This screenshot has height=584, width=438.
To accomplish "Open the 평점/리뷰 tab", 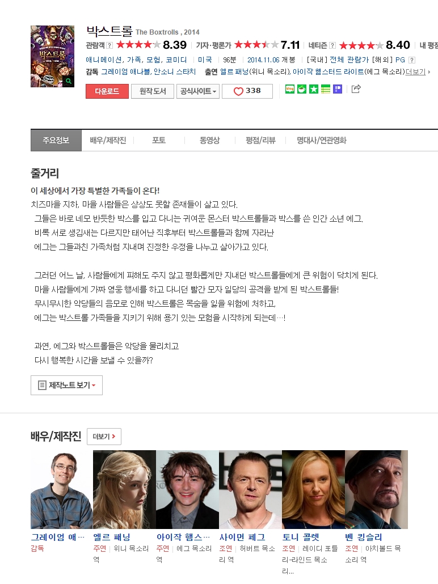I will [x=260, y=140].
